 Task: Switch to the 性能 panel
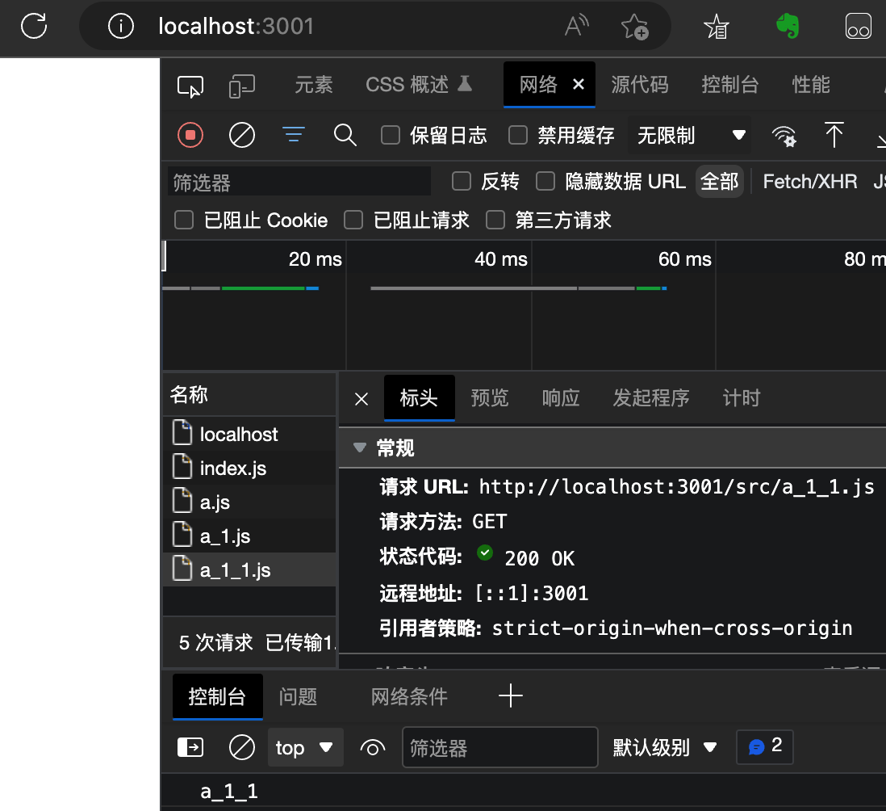coord(811,85)
